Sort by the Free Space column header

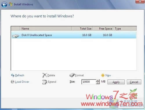pyautogui.click(x=103, y=29)
